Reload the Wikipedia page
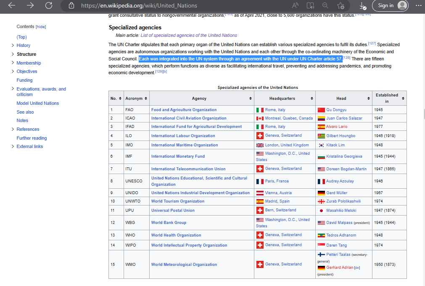The width and height of the screenshot is (425, 286). [49, 5]
